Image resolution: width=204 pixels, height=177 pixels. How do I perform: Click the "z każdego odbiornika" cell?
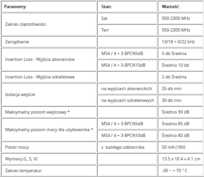coord(123,147)
